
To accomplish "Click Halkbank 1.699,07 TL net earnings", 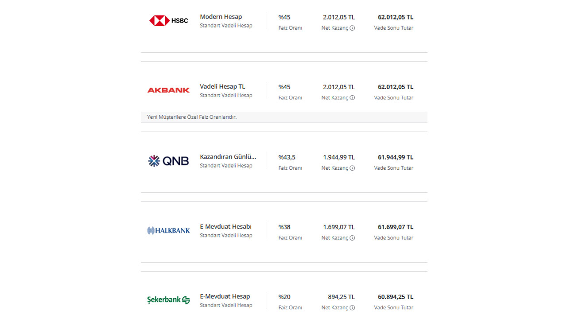I will point(338,227).
